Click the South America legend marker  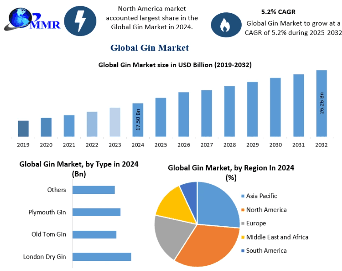coord(243,251)
